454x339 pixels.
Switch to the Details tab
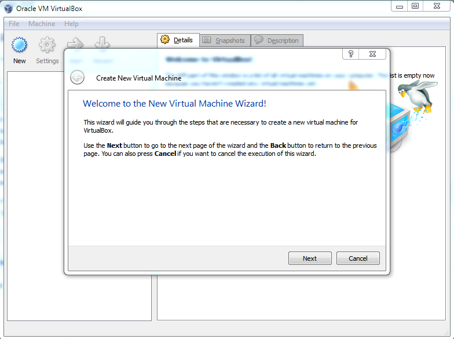[x=178, y=40]
